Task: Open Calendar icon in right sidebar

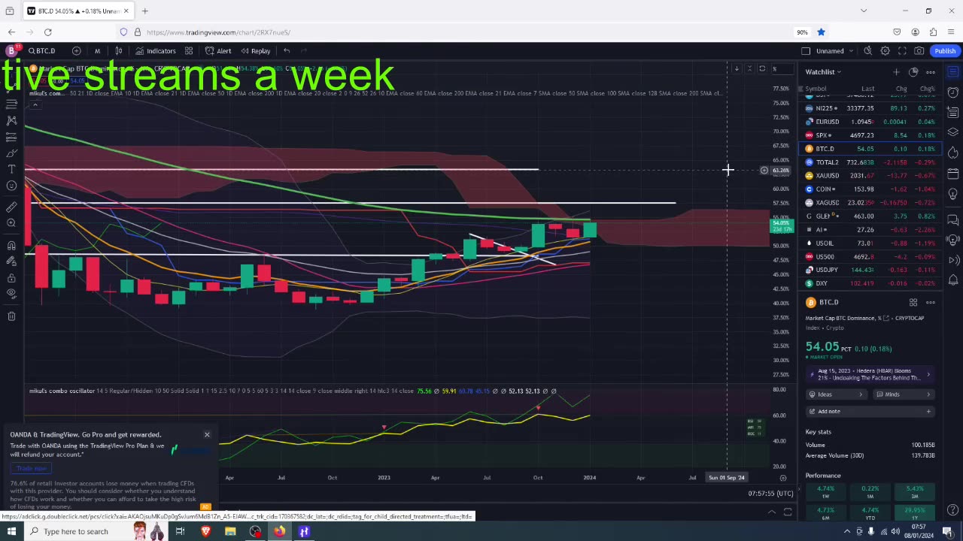Action: point(953,174)
